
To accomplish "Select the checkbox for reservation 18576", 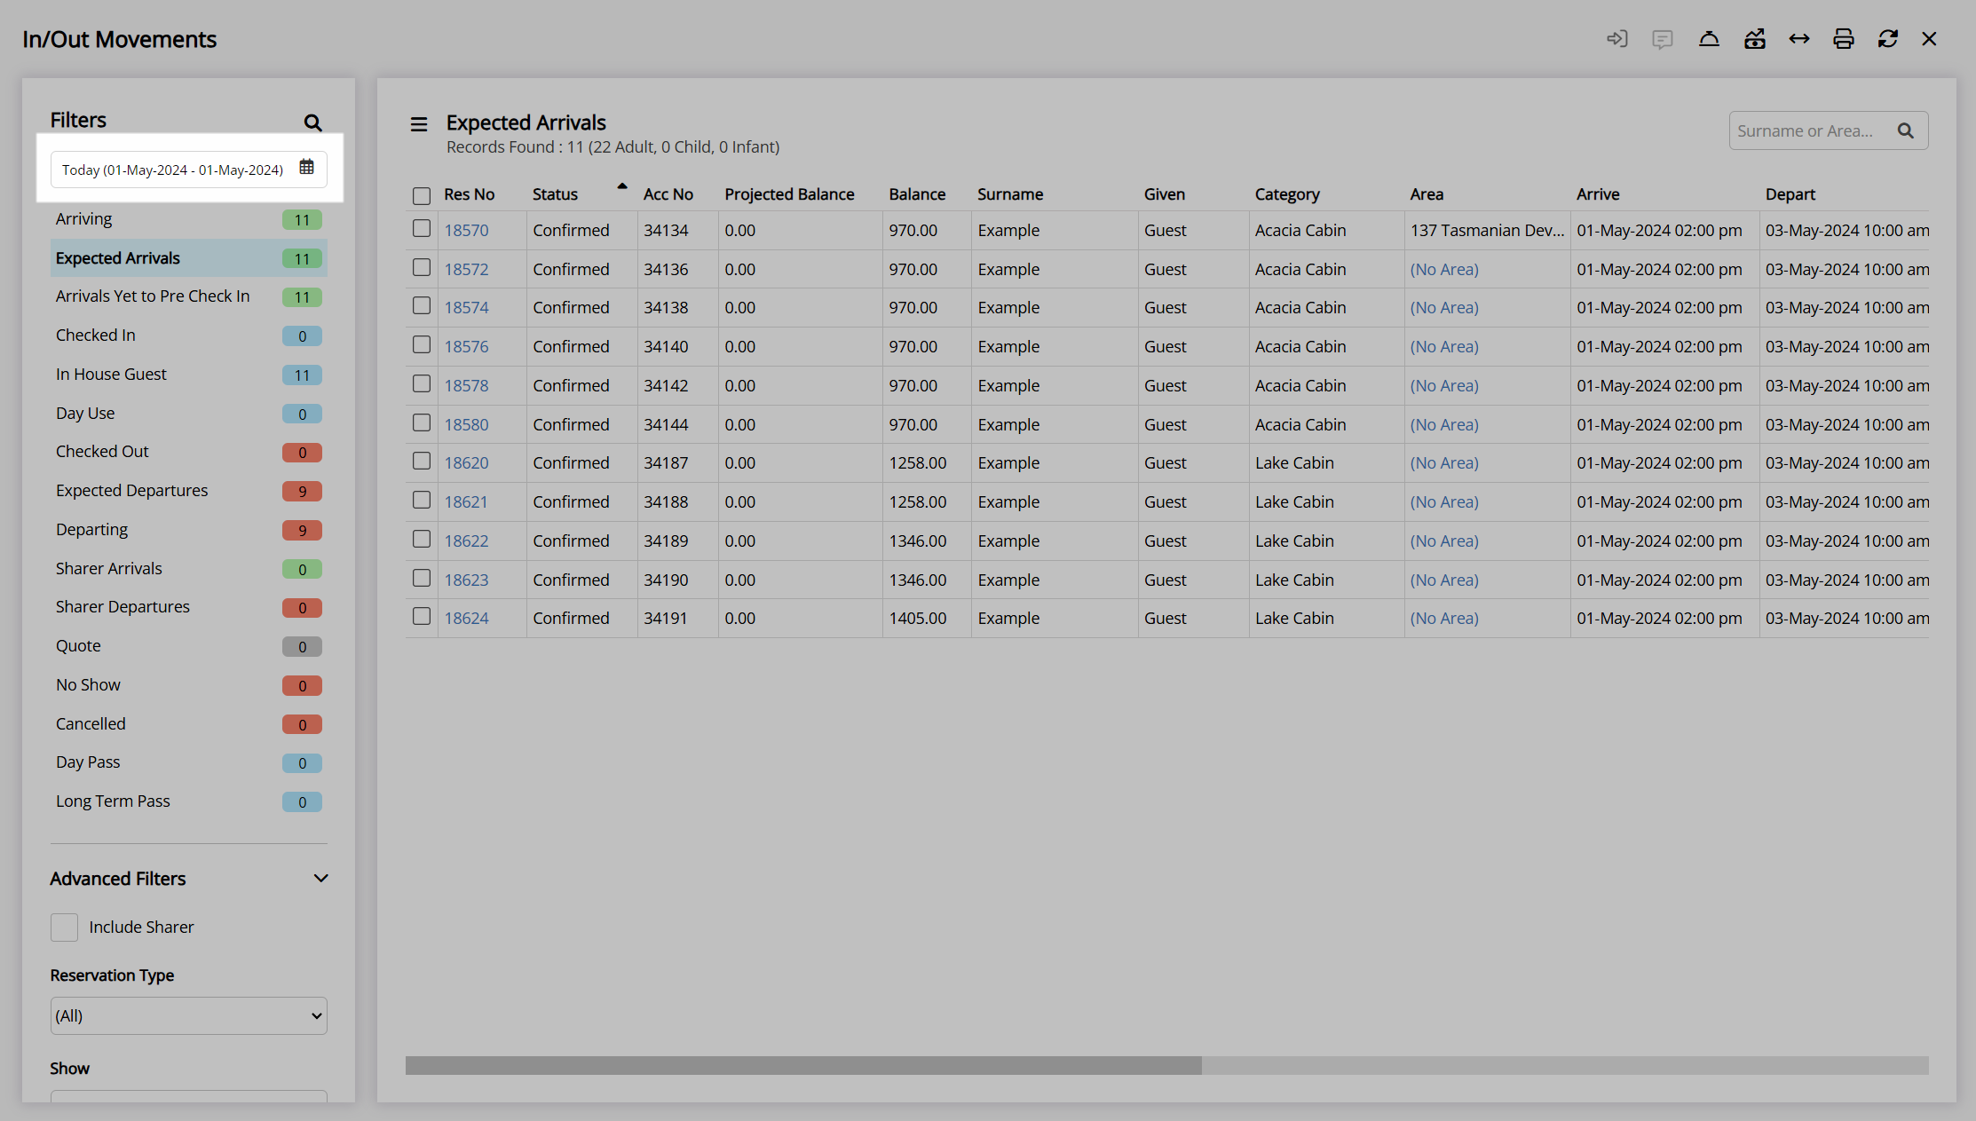I will (422, 344).
